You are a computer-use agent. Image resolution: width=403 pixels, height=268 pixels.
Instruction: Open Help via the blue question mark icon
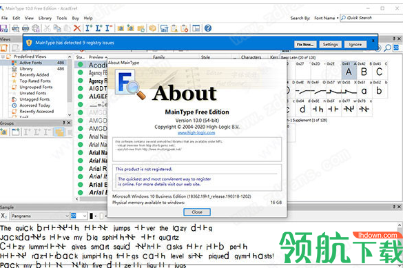click(x=208, y=28)
